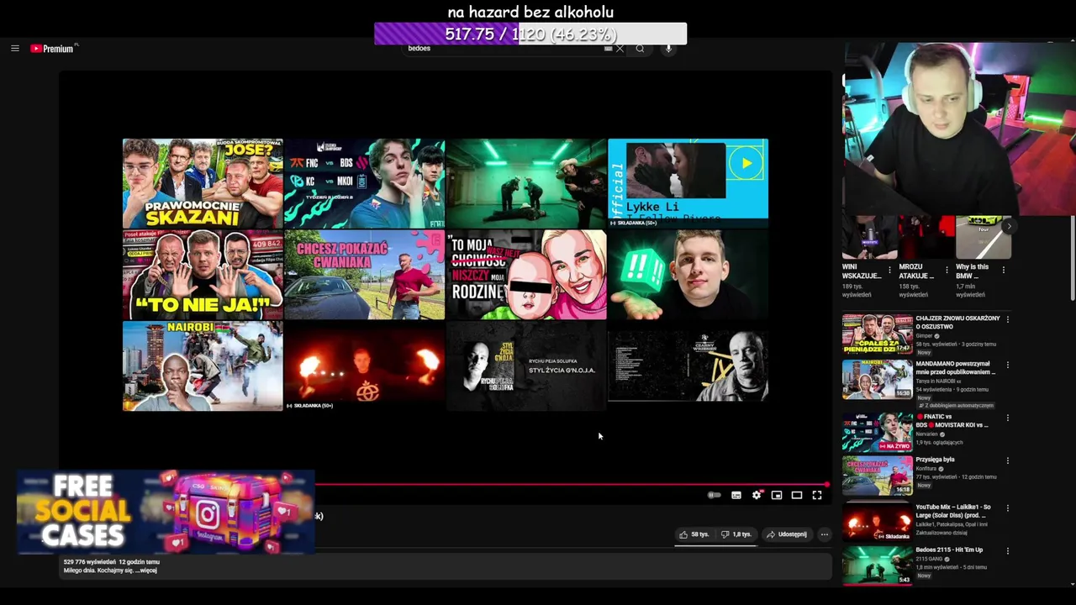1076x605 pixels.
Task: Open the red fire mix end-screen tile
Action: tap(364, 366)
